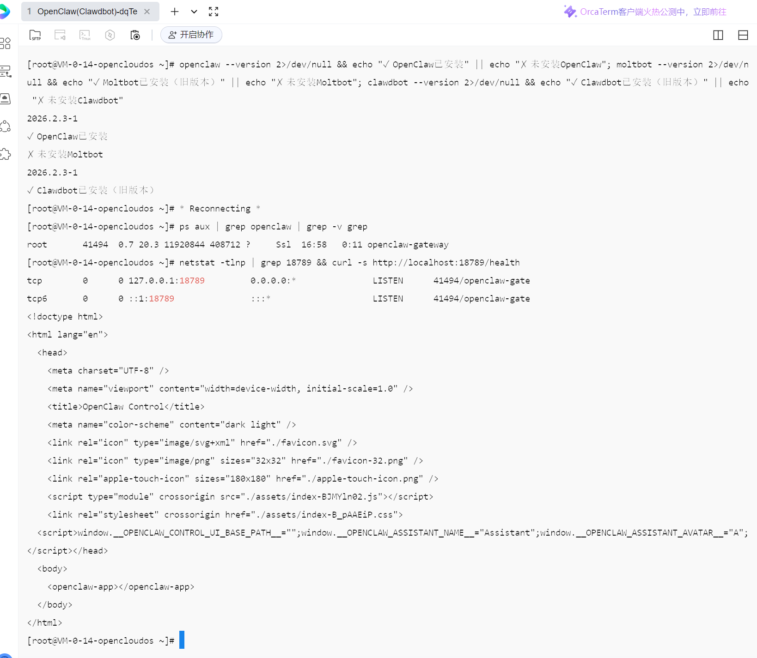Click the 开启协作 collaboration button

(191, 35)
